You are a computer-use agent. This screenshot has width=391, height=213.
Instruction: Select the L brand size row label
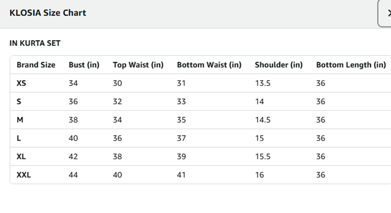(19, 138)
